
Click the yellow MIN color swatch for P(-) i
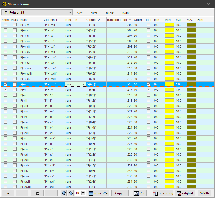coord(169,95)
